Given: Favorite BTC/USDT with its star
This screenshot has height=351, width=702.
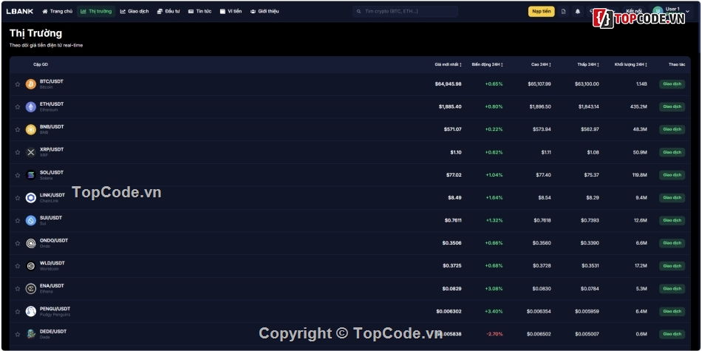Looking at the screenshot, I should click(x=18, y=84).
